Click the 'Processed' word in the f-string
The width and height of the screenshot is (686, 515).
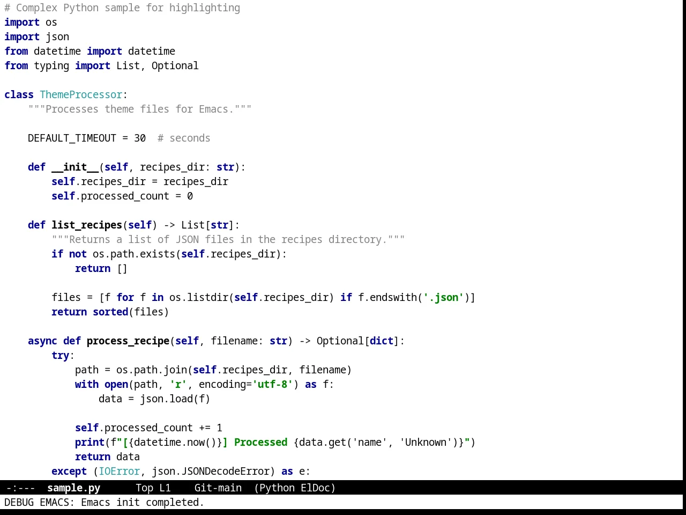[260, 442]
